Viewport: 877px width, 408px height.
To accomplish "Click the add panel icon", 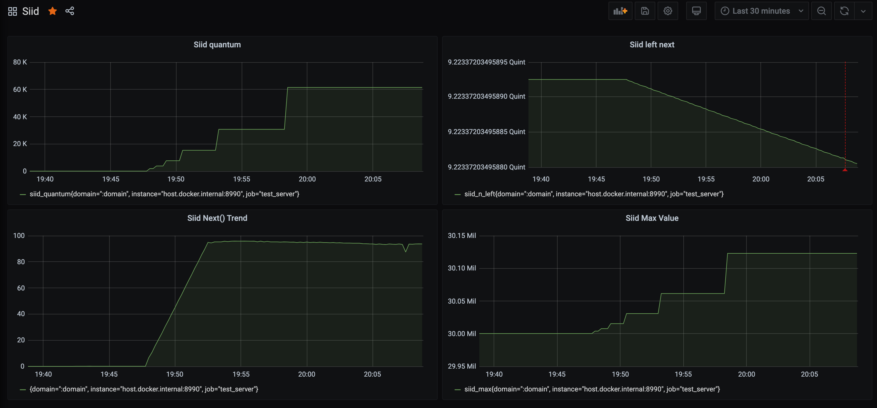I will point(620,11).
